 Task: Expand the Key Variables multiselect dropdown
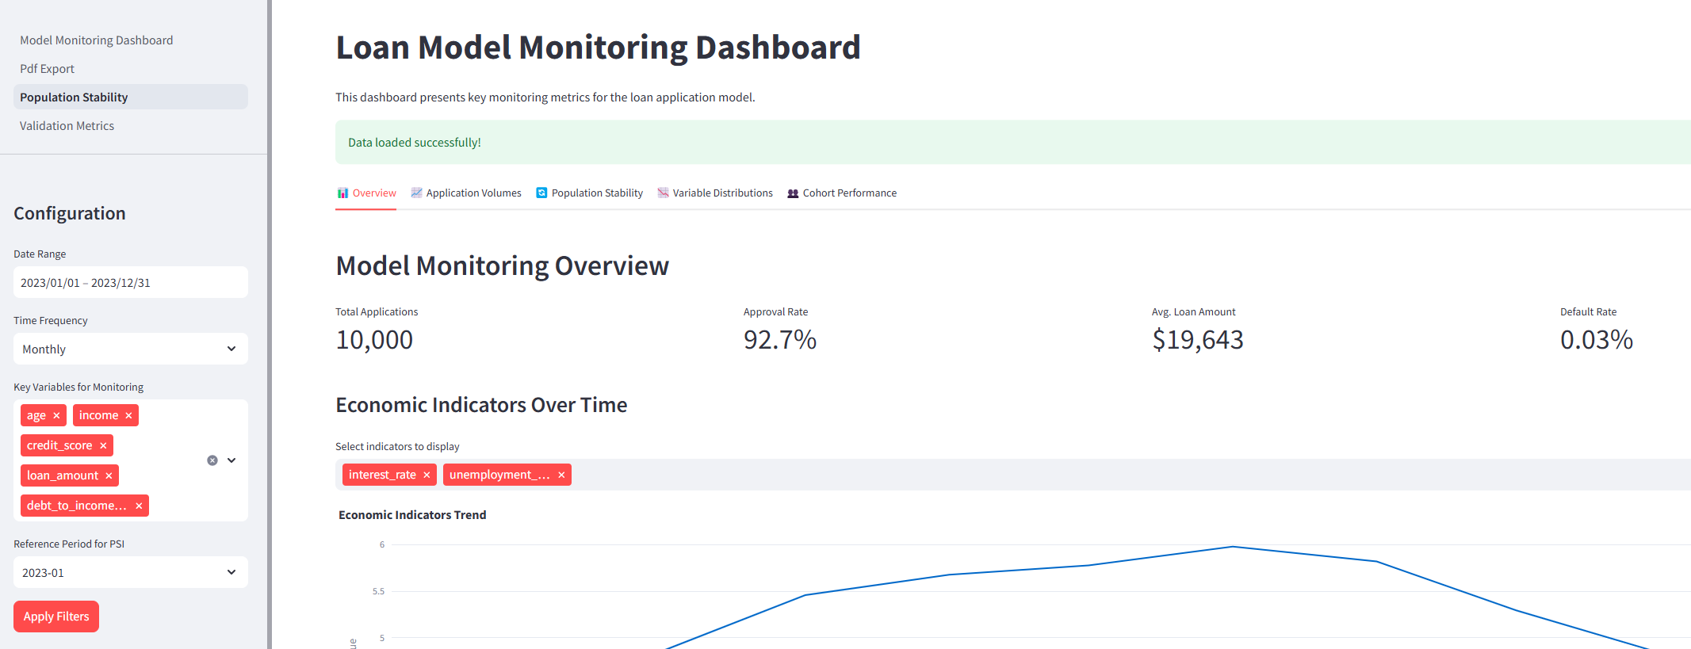coord(231,460)
